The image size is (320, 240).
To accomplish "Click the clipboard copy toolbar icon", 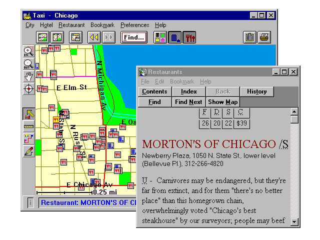I will [250, 37].
